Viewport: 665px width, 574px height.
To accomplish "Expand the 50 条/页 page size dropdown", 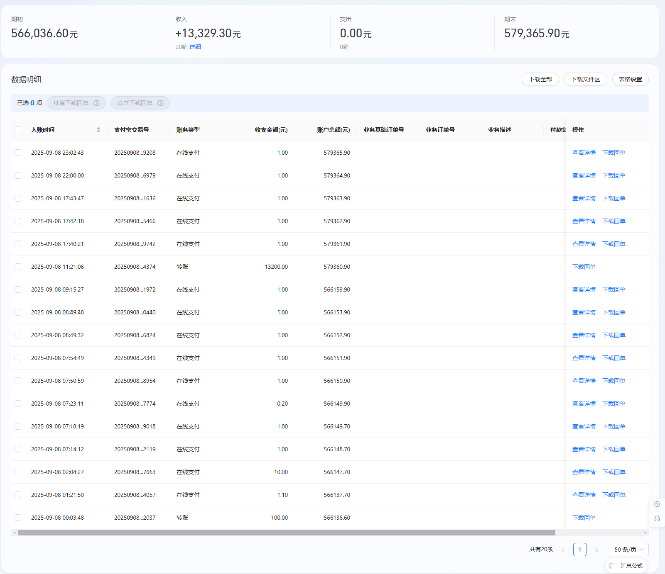I will point(629,550).
